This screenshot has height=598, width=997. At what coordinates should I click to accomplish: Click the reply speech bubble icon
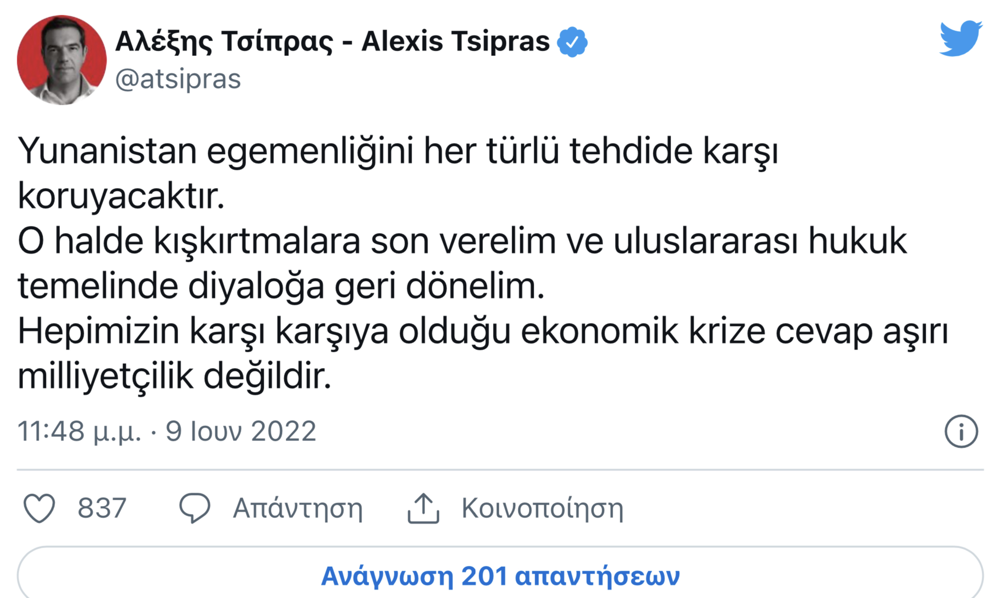click(194, 508)
